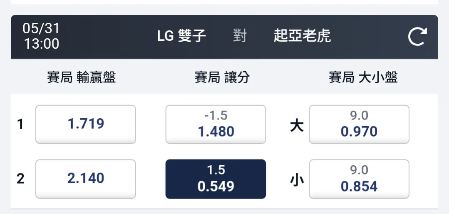Tap row label 1 beside 1.719
Image resolution: width=449 pixels, height=214 pixels.
click(20, 124)
